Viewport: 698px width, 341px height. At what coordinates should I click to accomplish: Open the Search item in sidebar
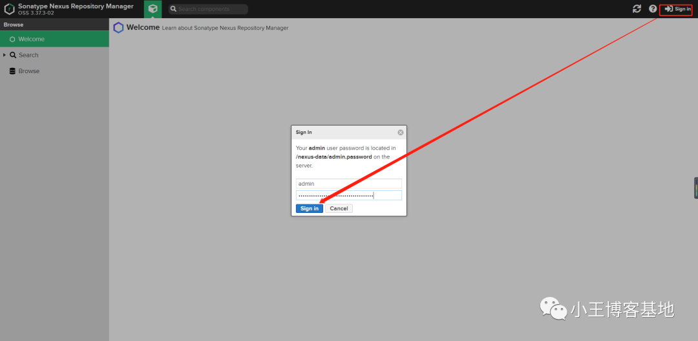28,55
